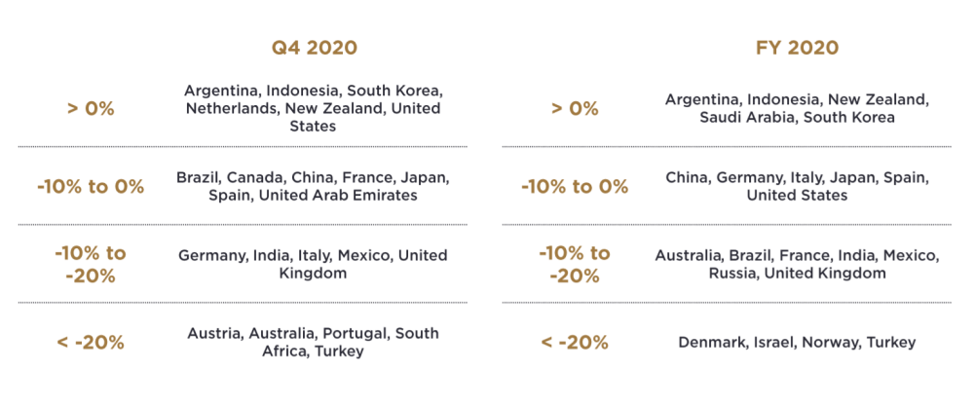Click the '-10% to 0%' label in FY 2020
Screen dimensions: 974x406
tap(575, 186)
